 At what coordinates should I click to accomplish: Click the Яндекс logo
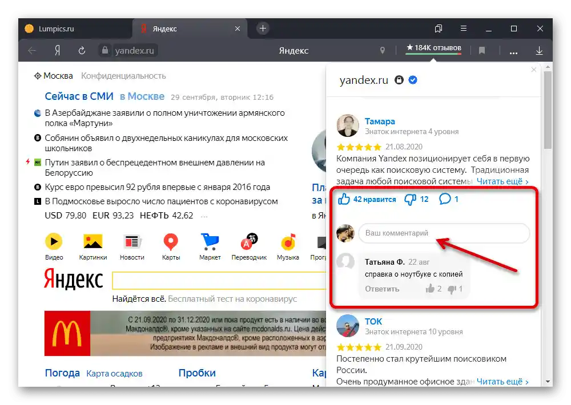[74, 280]
